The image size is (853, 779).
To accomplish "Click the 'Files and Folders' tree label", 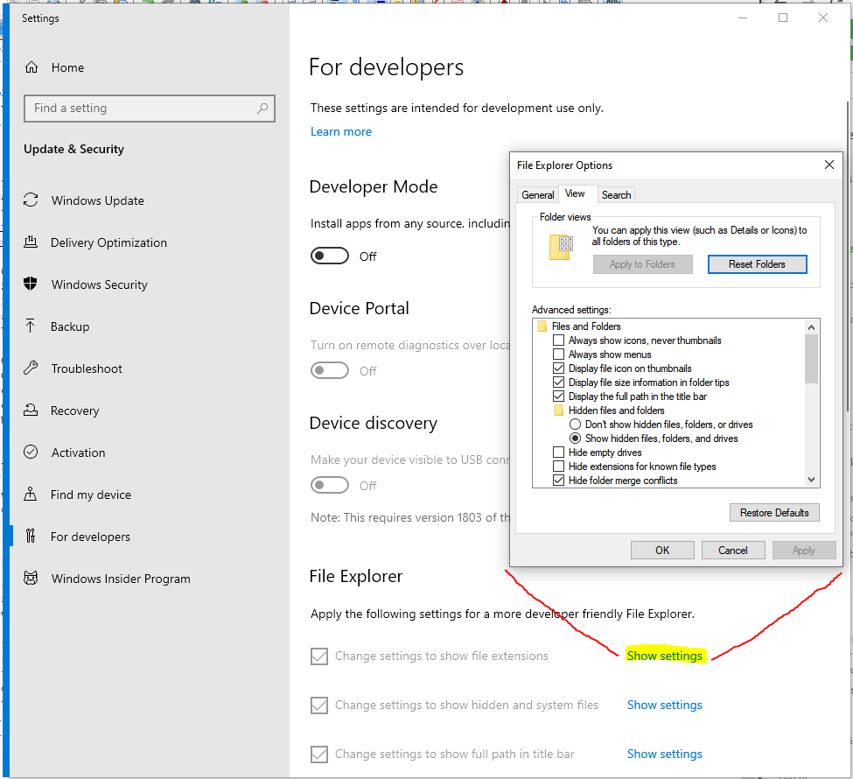I will pos(586,326).
